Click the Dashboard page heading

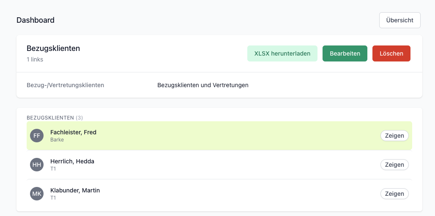click(x=36, y=20)
